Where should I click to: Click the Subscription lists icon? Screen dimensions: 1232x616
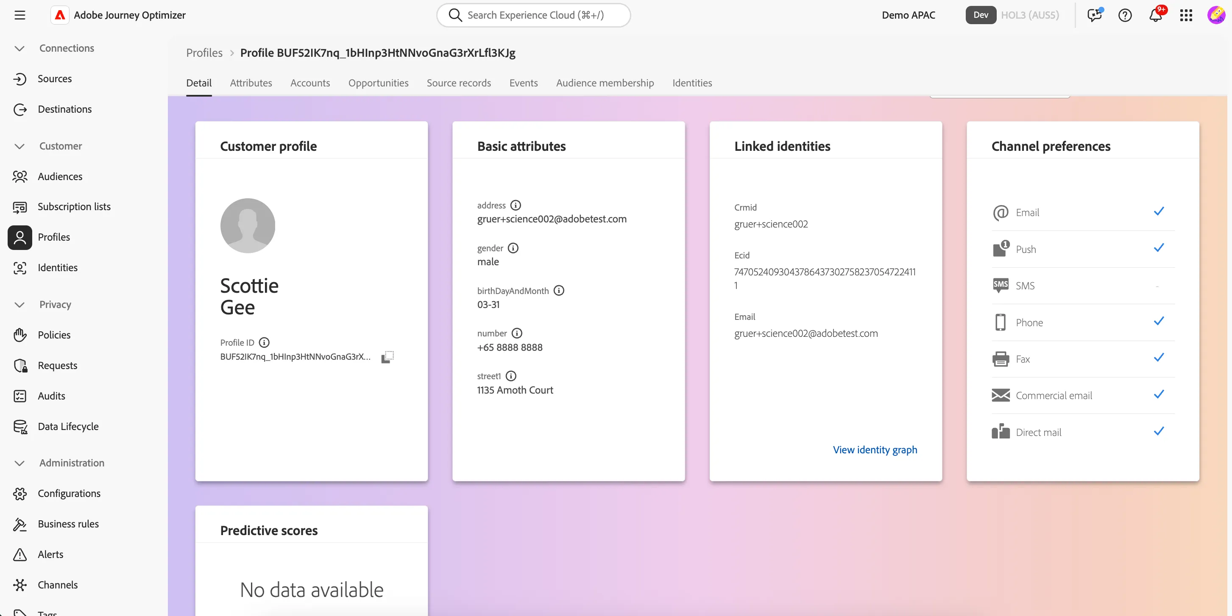(x=20, y=207)
